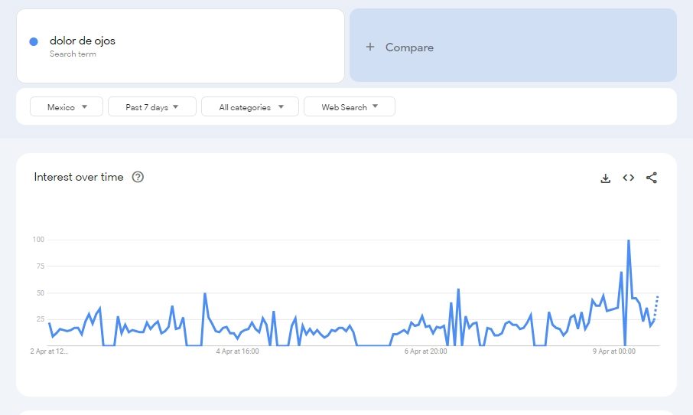Click the Search term label
The height and width of the screenshot is (415, 693).
point(73,54)
